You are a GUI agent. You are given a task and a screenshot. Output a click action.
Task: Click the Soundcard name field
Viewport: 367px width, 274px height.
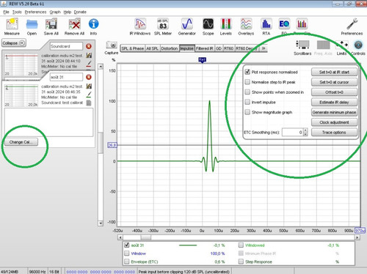66,46
